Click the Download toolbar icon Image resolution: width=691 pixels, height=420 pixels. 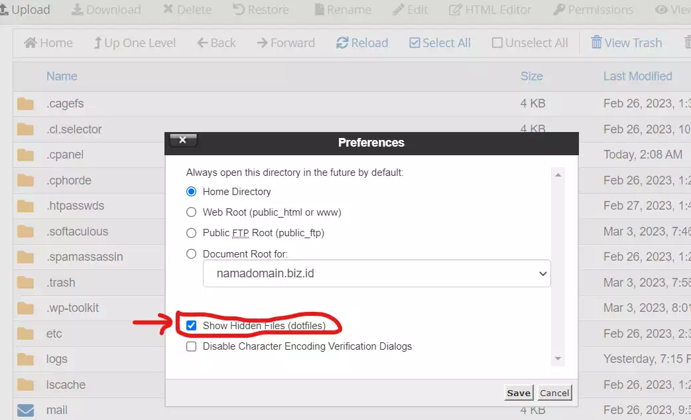tap(78, 10)
